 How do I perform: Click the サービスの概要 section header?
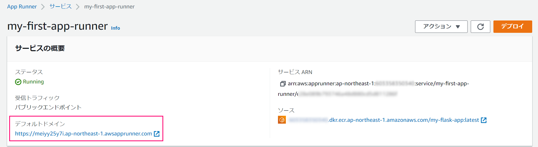pos(40,48)
